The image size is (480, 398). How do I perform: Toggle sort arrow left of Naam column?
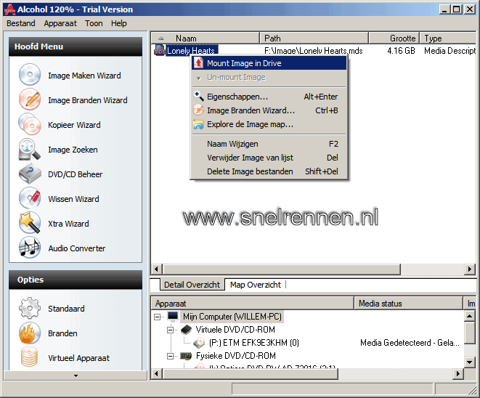pos(160,38)
